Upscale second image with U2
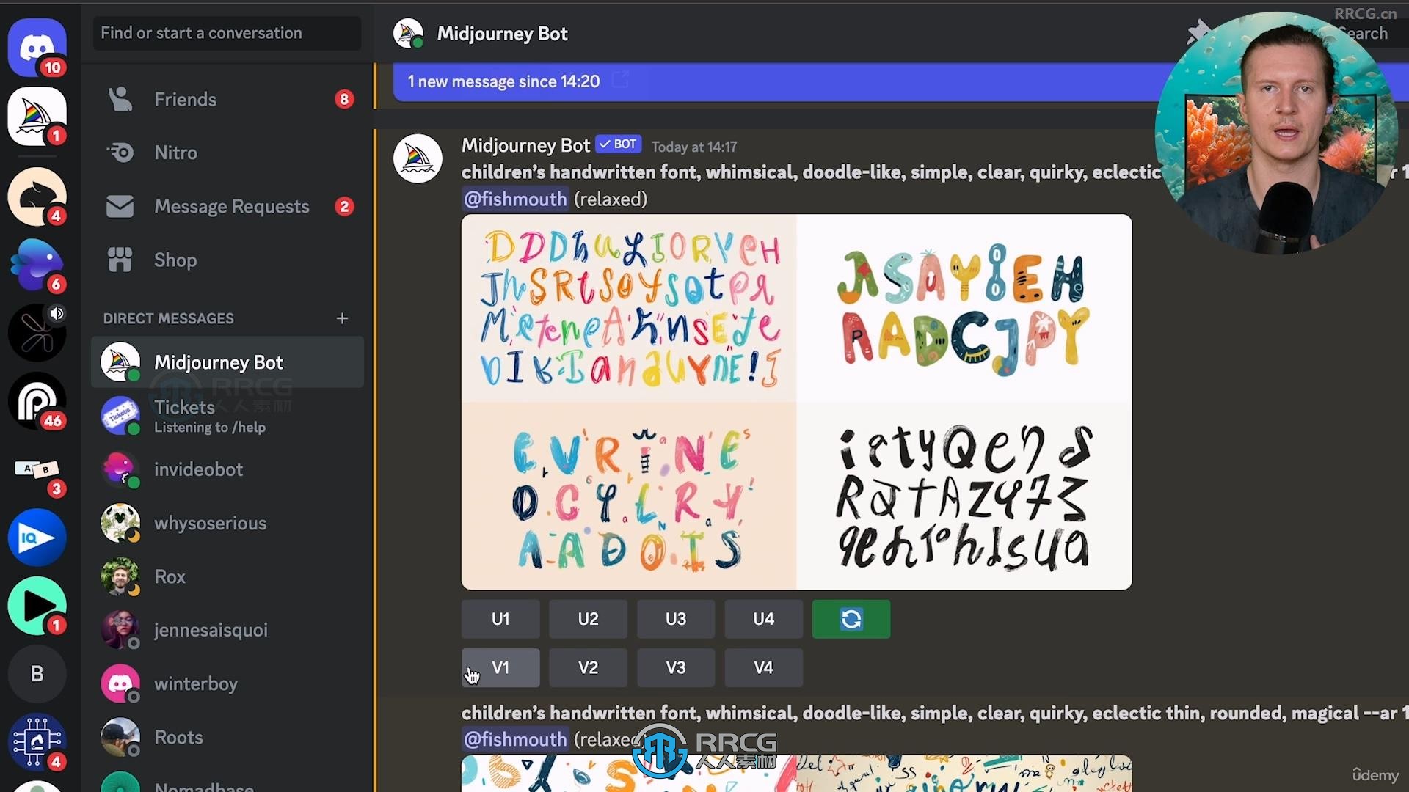Viewport: 1409px width, 792px height. (x=588, y=619)
